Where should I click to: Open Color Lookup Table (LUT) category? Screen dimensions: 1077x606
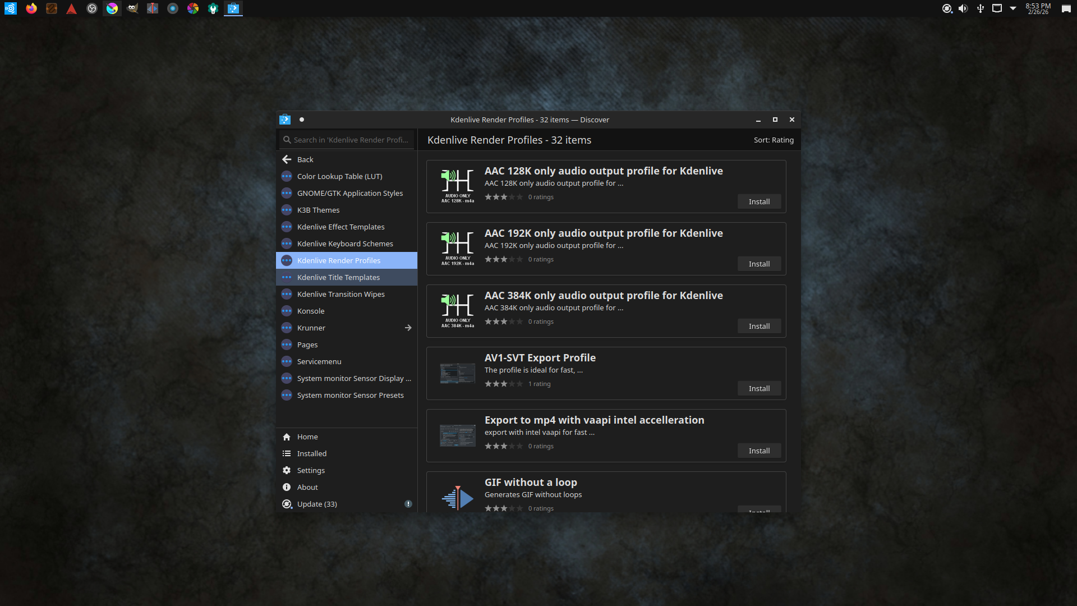point(347,176)
